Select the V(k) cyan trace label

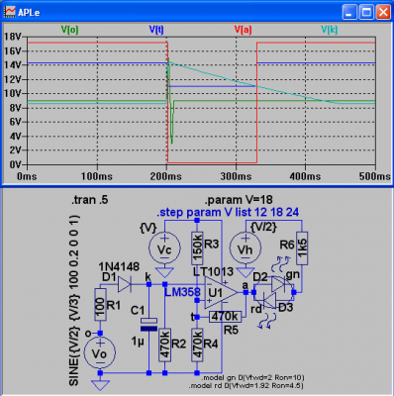(330, 30)
